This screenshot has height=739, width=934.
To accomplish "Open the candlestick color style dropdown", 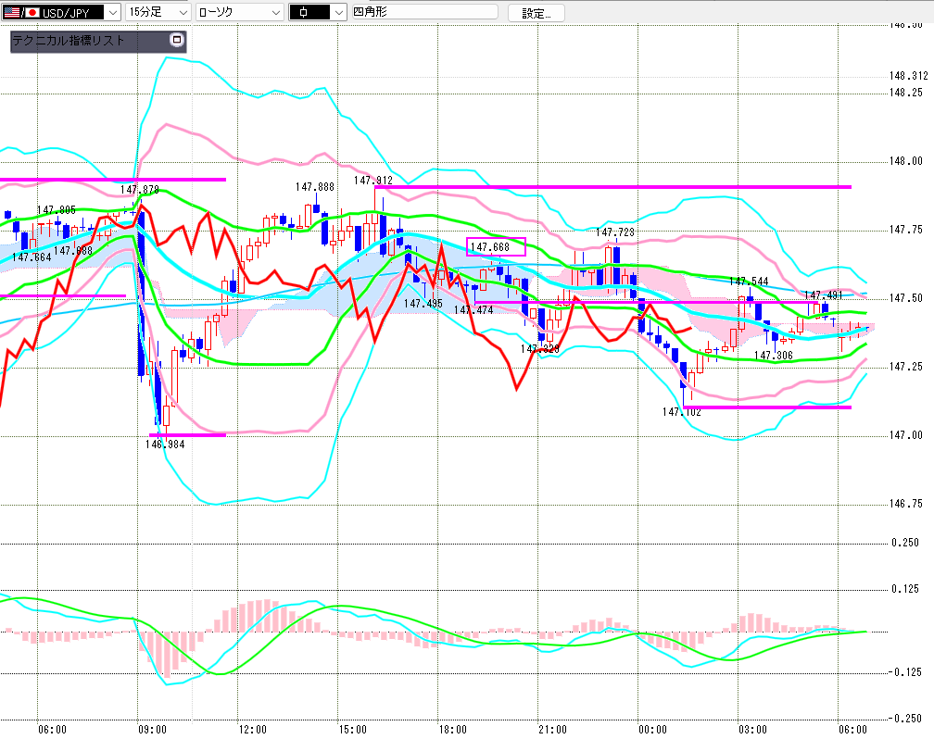I will point(317,12).
